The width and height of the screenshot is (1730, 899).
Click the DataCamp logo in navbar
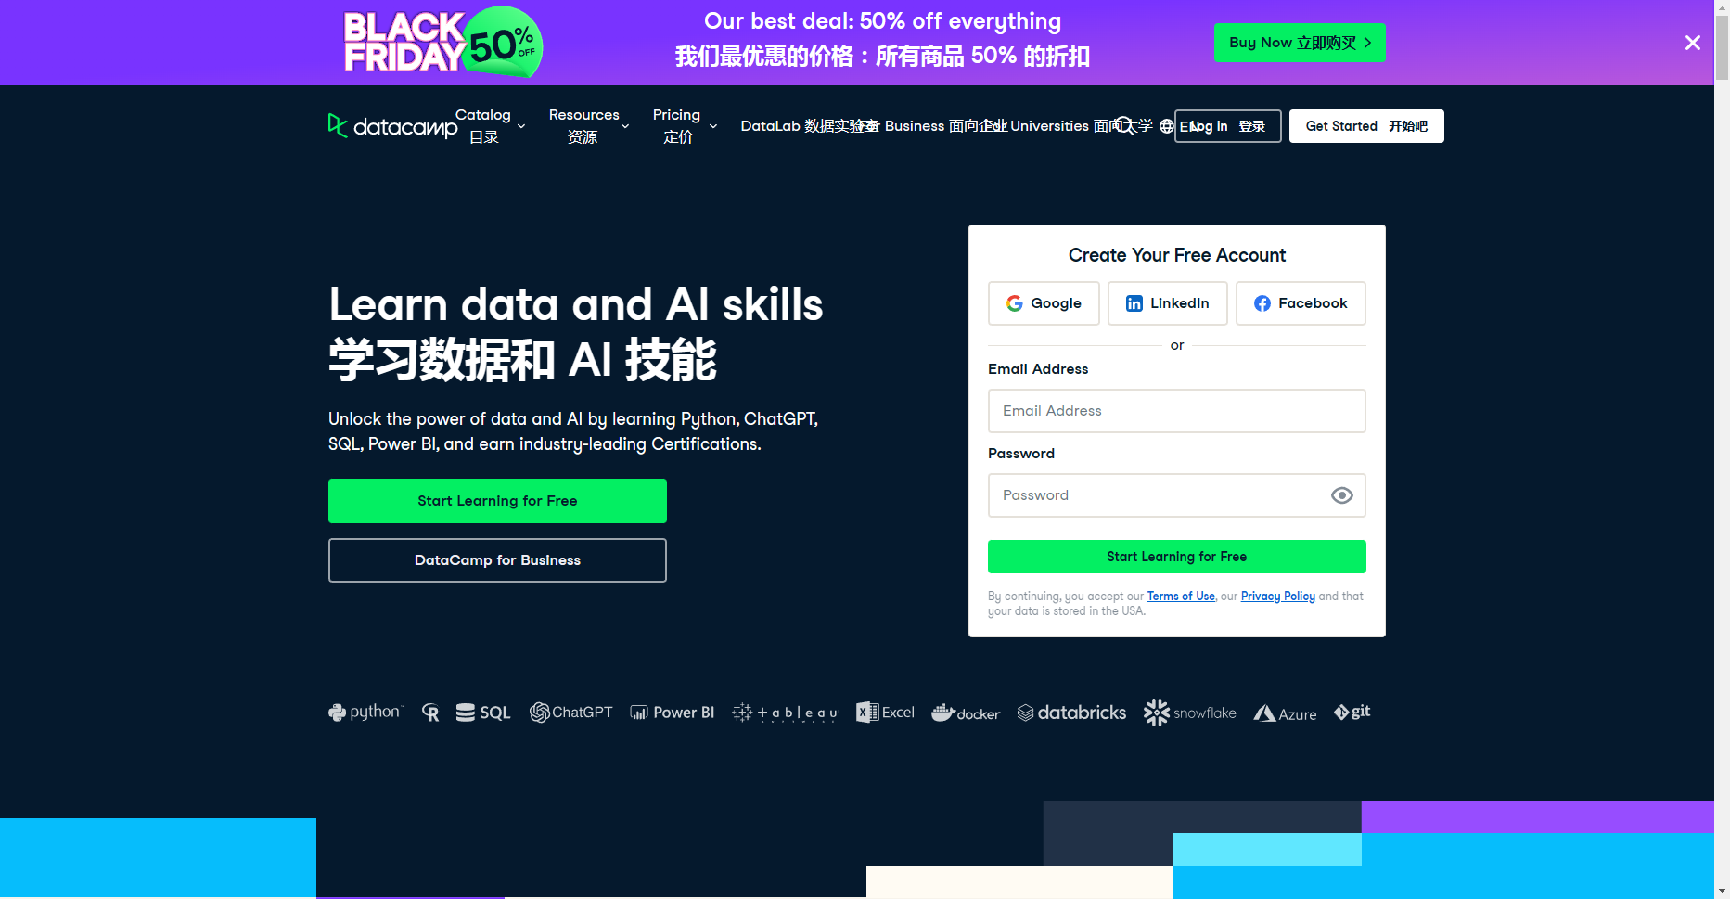point(392,126)
